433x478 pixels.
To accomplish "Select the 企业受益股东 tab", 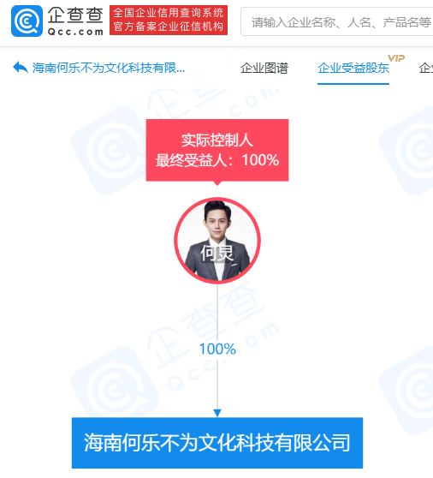I will [353, 68].
